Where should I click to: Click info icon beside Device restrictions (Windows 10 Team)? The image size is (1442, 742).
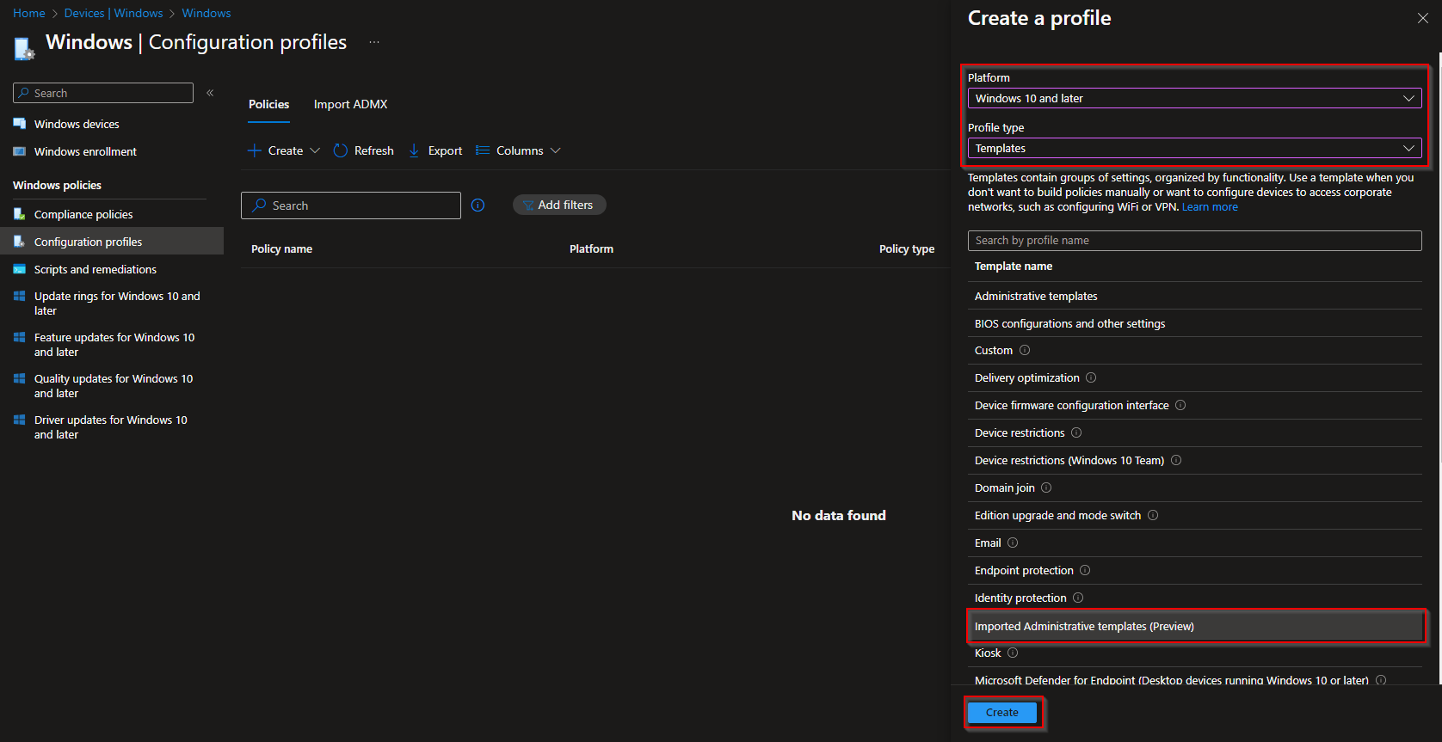point(1176,460)
